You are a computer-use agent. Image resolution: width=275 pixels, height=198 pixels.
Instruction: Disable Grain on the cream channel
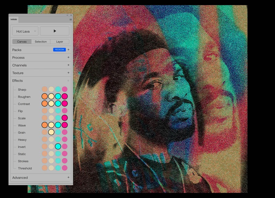coord(51,132)
